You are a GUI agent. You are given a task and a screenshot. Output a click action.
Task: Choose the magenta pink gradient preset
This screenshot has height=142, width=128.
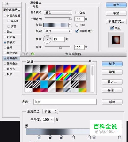point(44,90)
